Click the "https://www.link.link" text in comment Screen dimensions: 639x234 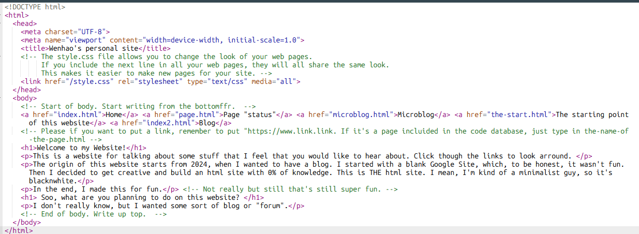click(x=291, y=131)
